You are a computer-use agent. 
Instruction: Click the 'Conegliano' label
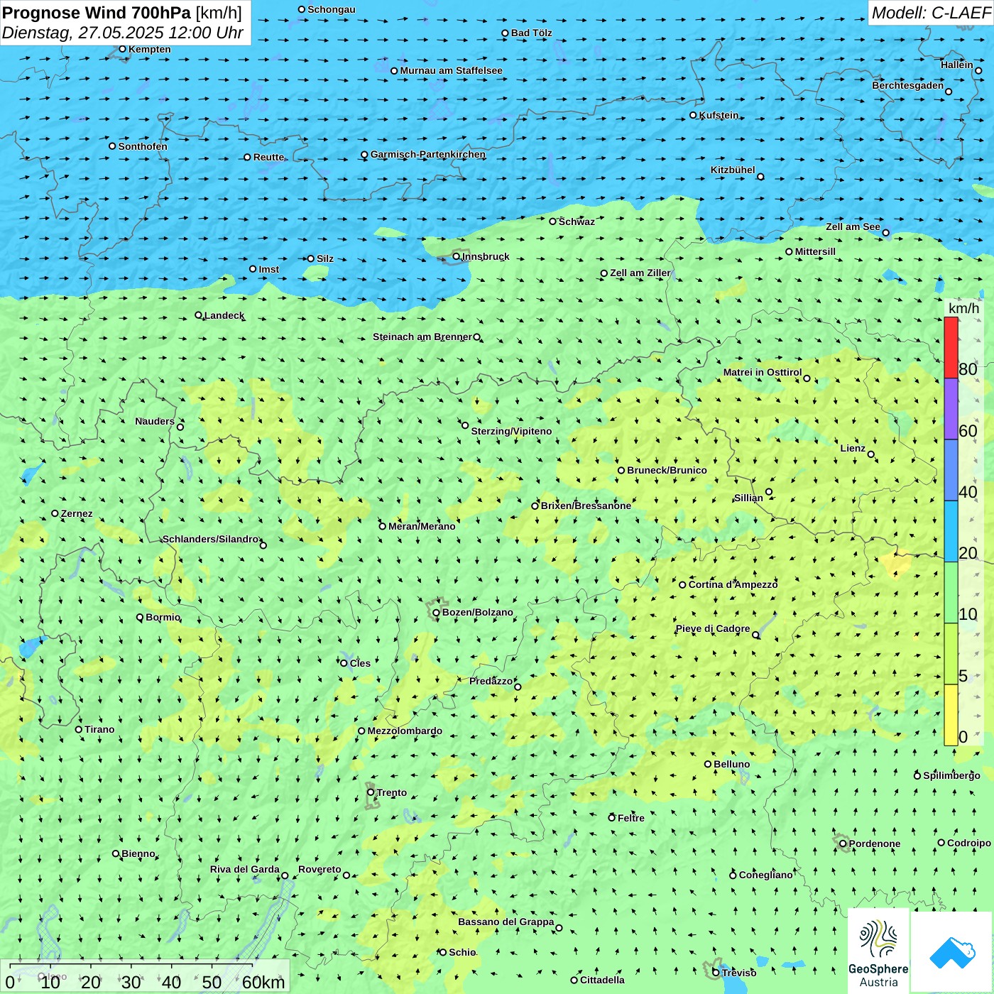click(765, 875)
